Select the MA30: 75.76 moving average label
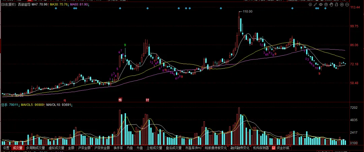The image size is (364, 152). coord(60,4)
